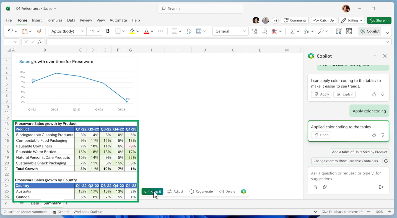The height and width of the screenshot is (218, 397).
Task: Open the Aptos (Body) font name dropdown
Action: click(x=67, y=31)
